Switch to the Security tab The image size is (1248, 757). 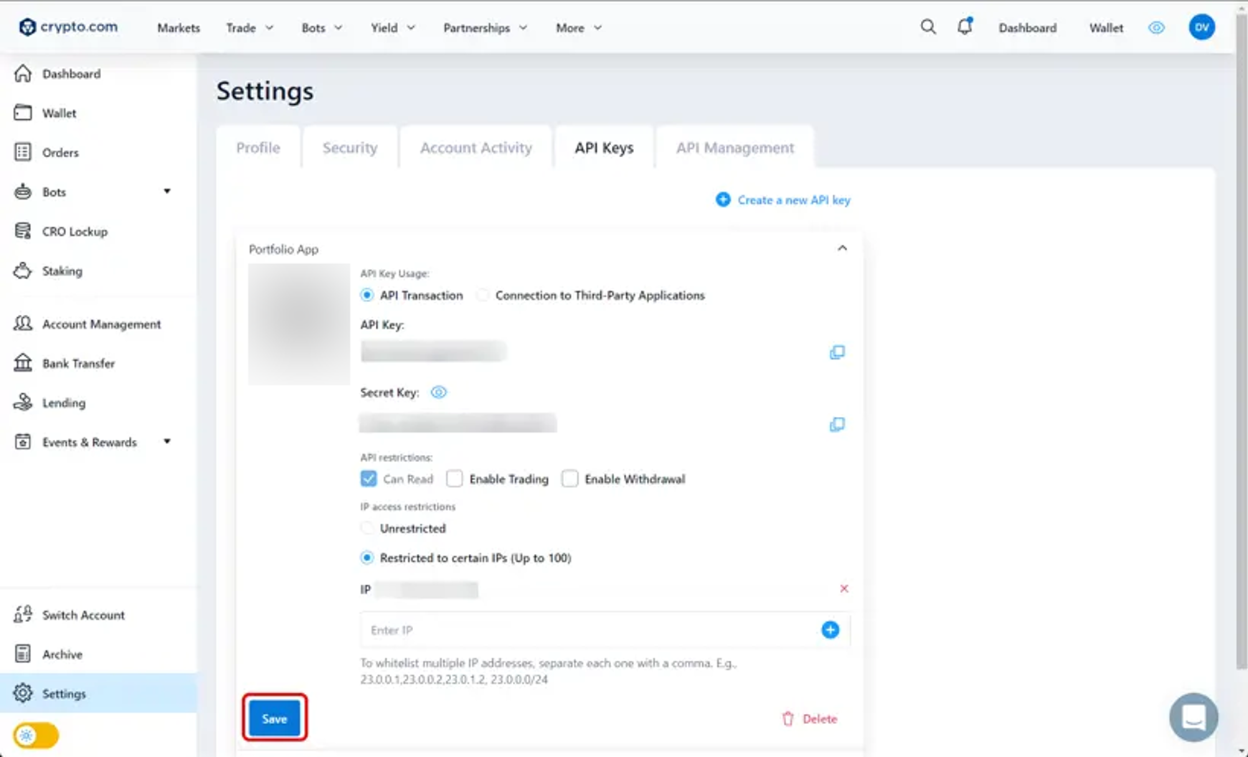coord(349,148)
